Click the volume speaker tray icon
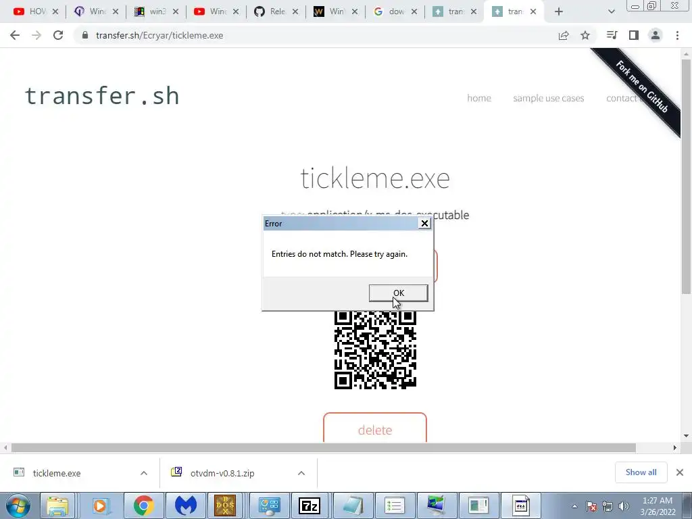Screen dimensions: 692x519 [x=624, y=506]
